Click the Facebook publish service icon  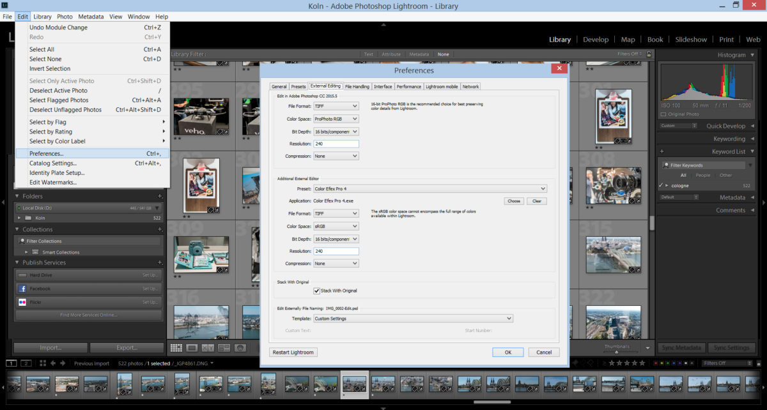click(x=22, y=289)
